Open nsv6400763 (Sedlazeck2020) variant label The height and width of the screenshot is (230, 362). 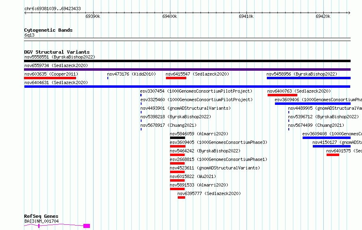coord(299,91)
